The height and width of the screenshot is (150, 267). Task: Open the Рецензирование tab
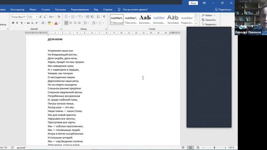[x=80, y=10]
